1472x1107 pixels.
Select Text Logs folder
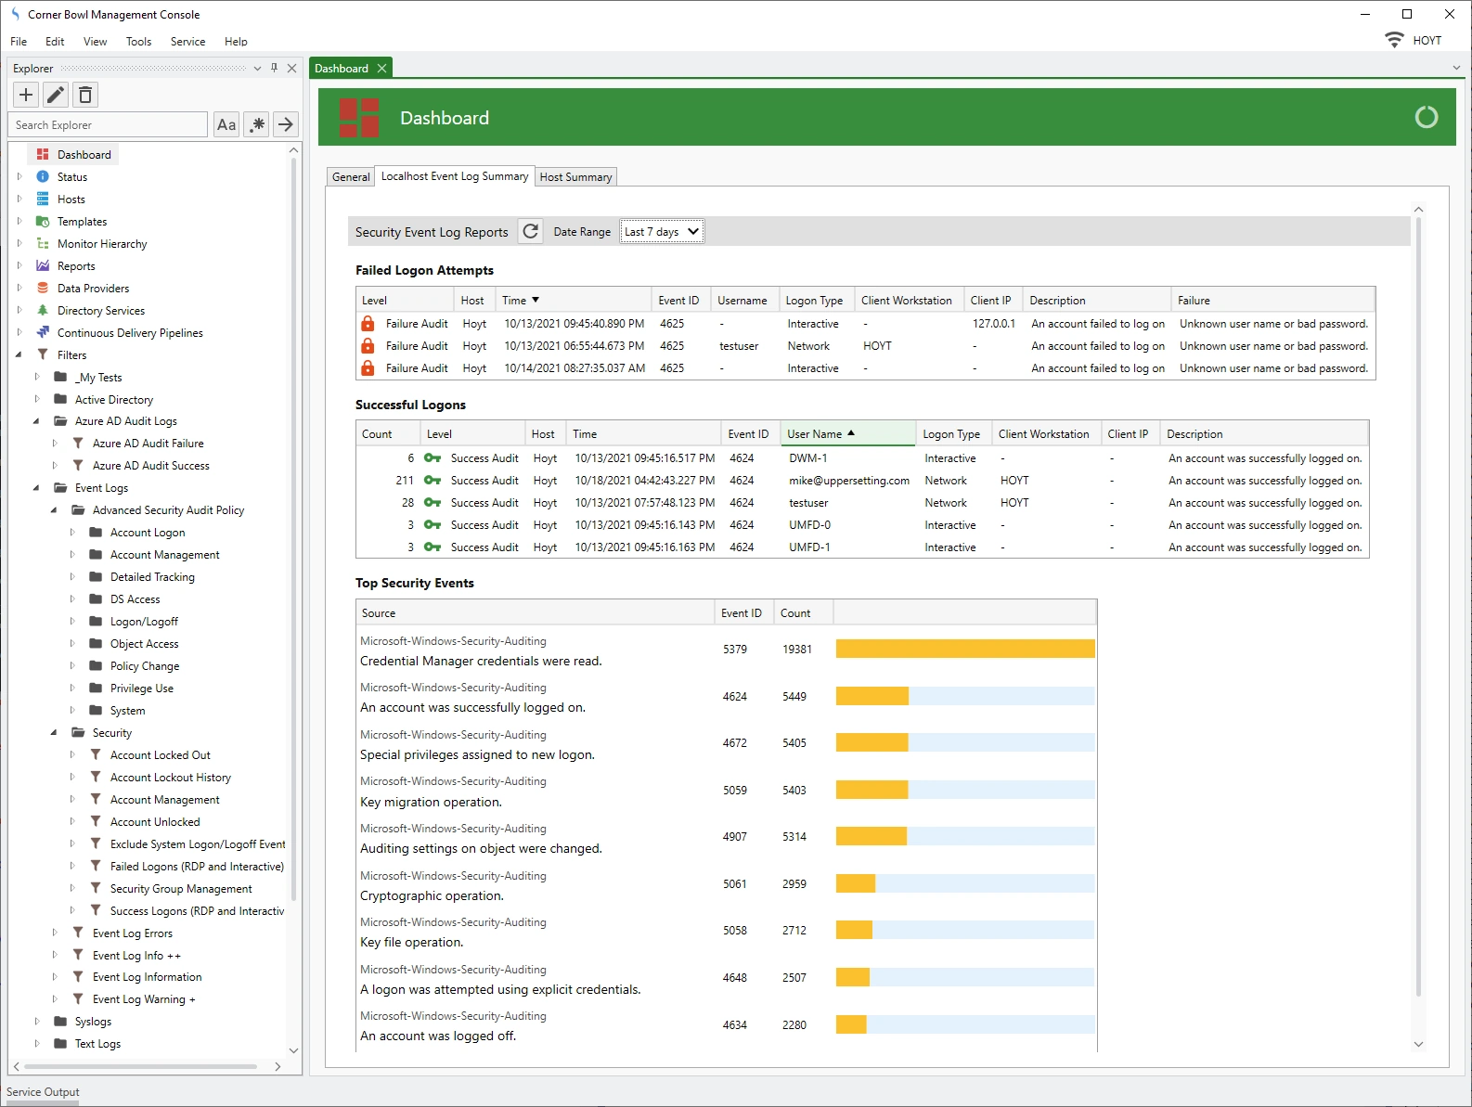[97, 1044]
